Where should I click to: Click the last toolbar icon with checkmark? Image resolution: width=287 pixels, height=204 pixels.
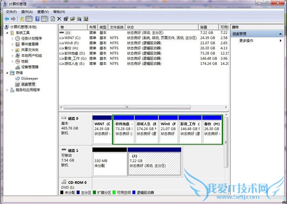(x=86, y=19)
